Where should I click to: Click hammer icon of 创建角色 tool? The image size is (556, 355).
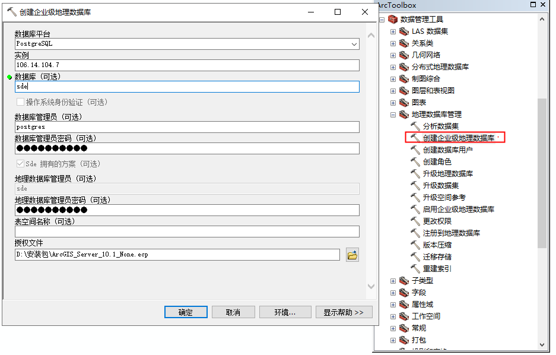[x=415, y=161]
